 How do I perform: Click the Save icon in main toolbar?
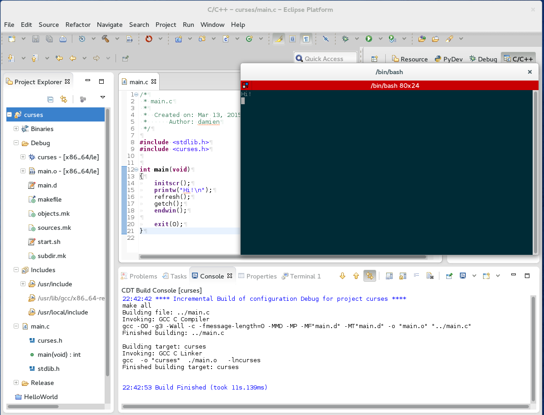(35, 39)
